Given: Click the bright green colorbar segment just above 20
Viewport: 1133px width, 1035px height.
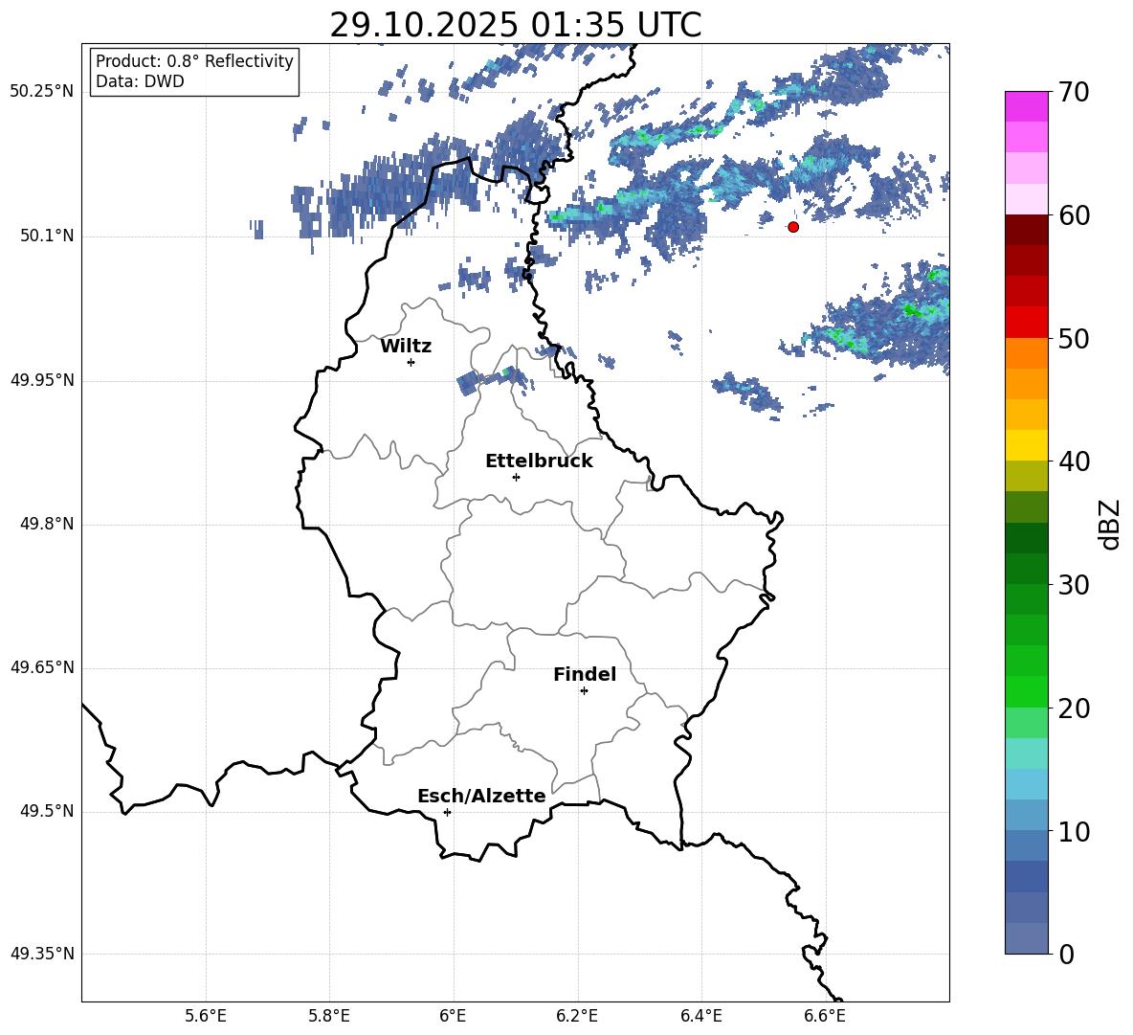Looking at the screenshot, I should (x=1026, y=691).
